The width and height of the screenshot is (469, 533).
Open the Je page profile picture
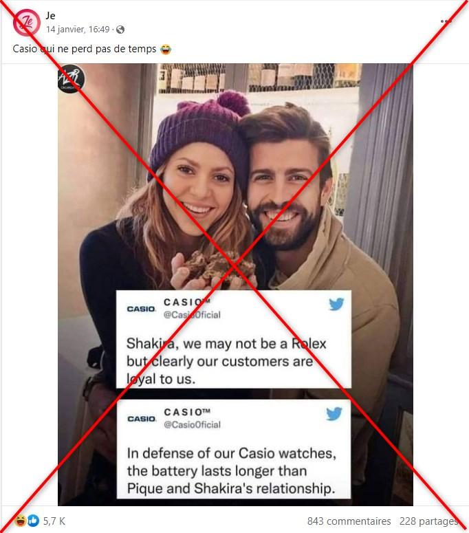coord(27,23)
